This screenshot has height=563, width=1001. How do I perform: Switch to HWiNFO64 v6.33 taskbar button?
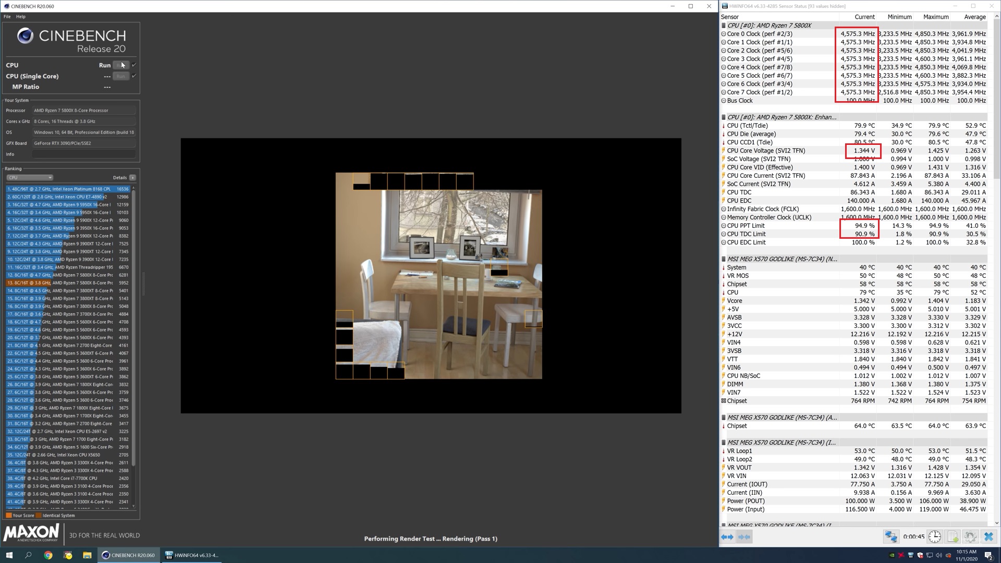[x=192, y=555]
